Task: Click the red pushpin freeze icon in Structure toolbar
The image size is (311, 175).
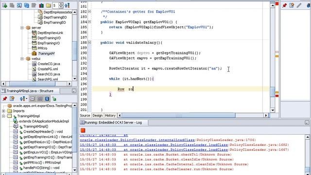Action: coord(5,98)
